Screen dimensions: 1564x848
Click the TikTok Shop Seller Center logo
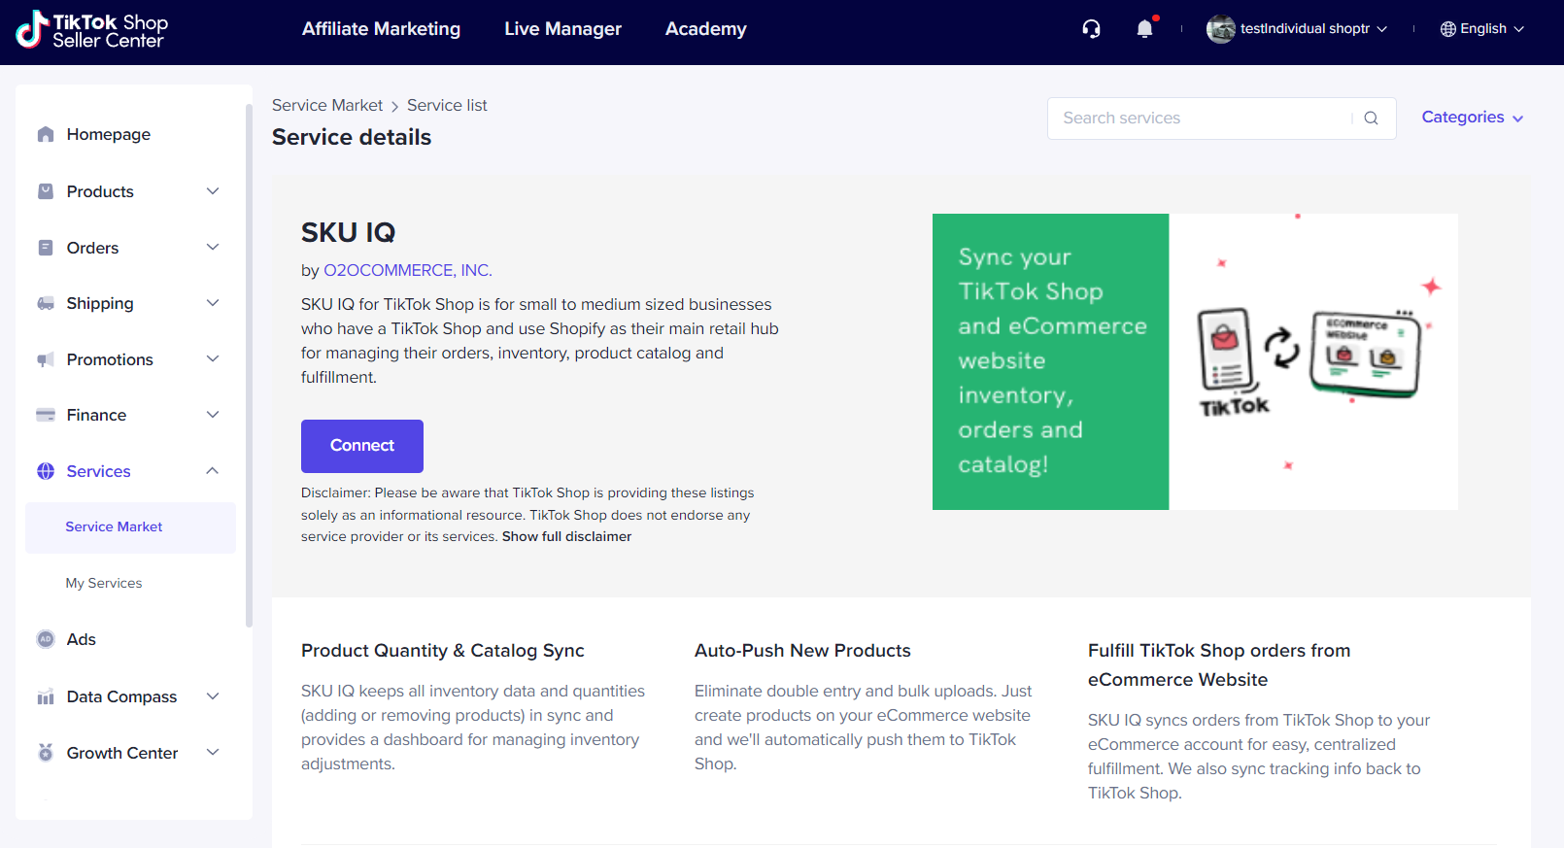[x=92, y=30]
